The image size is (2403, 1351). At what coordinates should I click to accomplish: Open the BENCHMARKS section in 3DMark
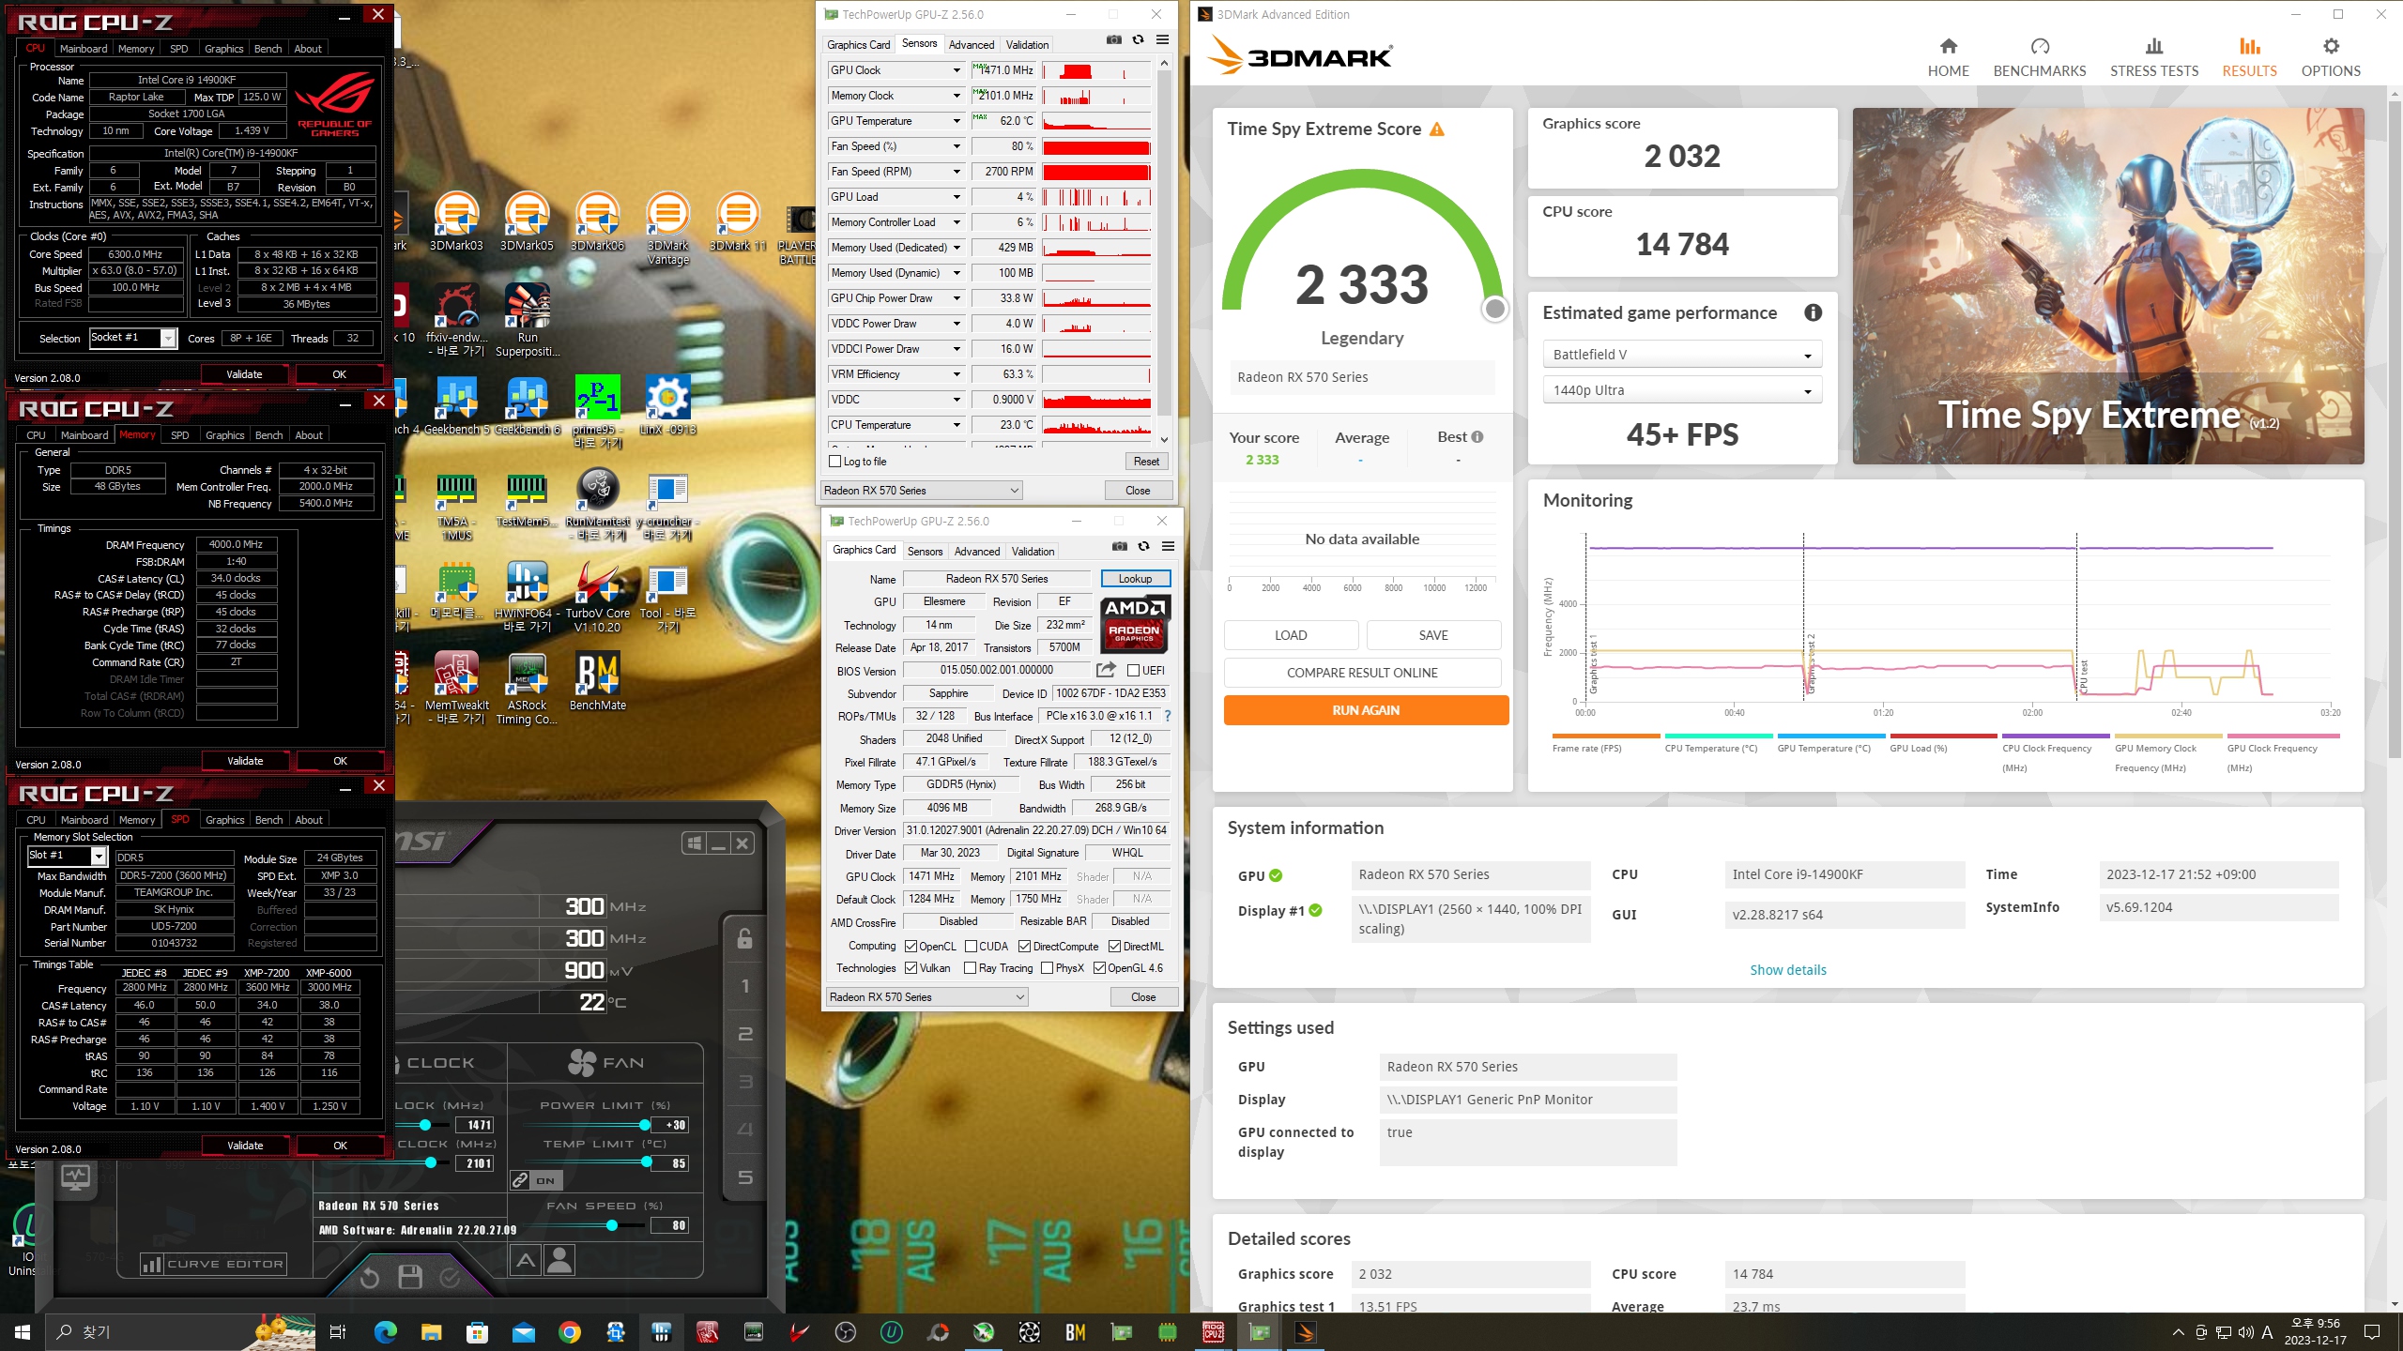pos(2039,57)
